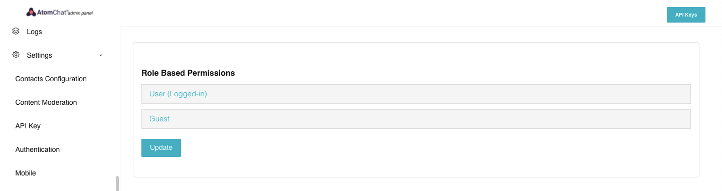The height and width of the screenshot is (191, 722).
Task: Navigate to Authentication settings
Action: pyautogui.click(x=38, y=149)
